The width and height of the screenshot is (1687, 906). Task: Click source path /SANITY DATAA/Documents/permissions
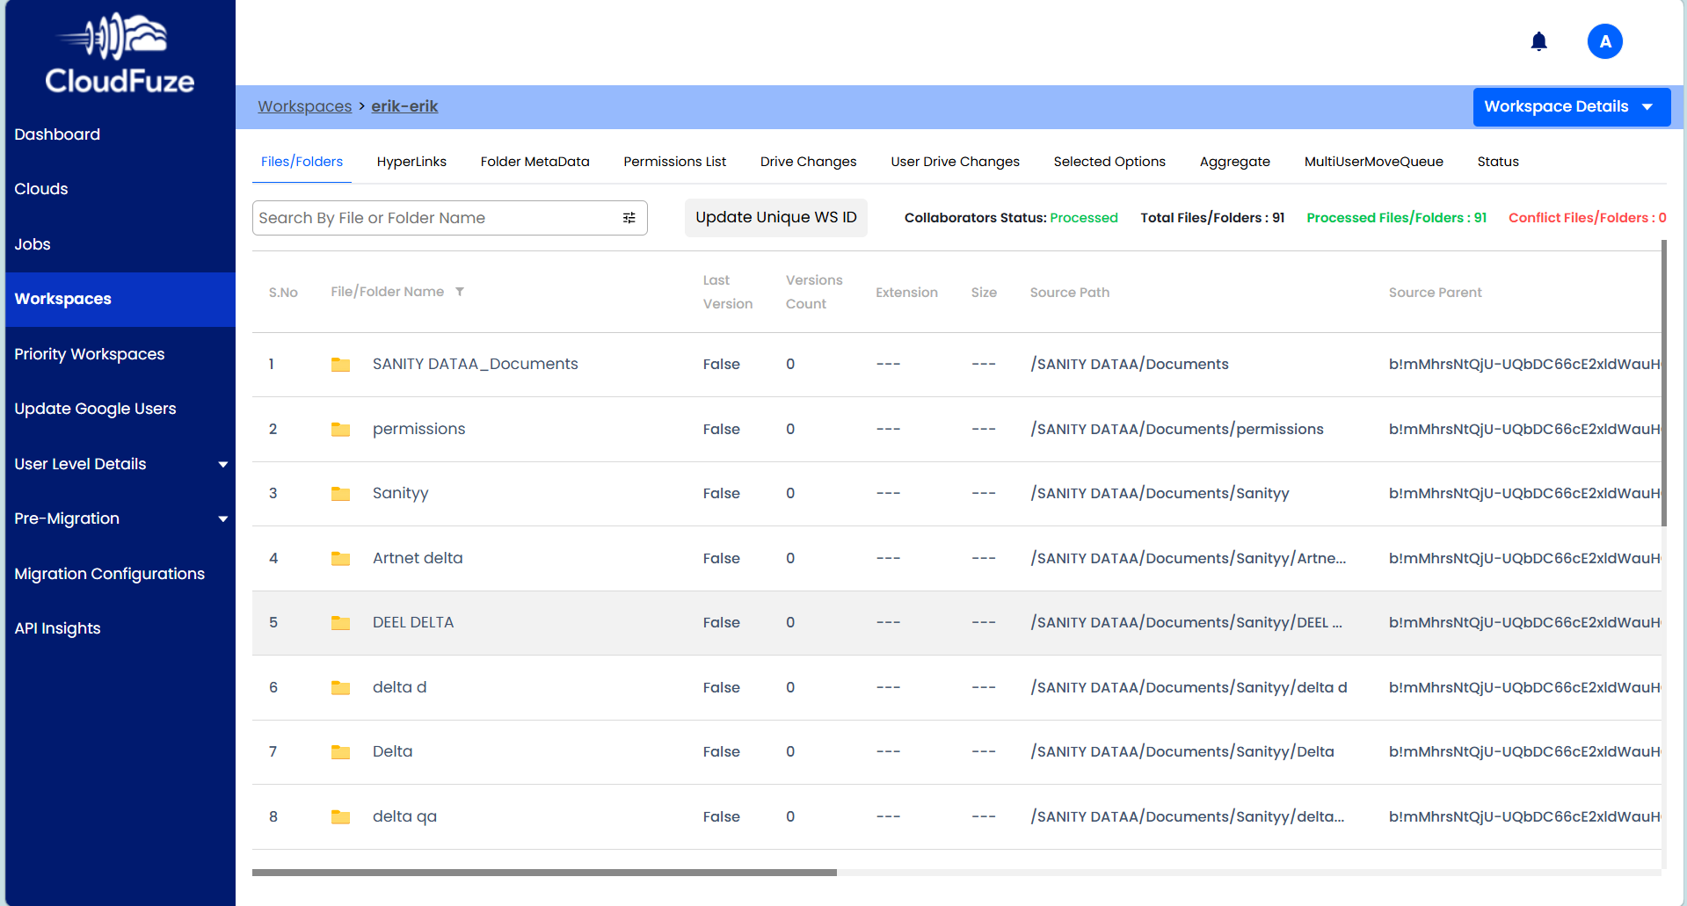pos(1176,429)
